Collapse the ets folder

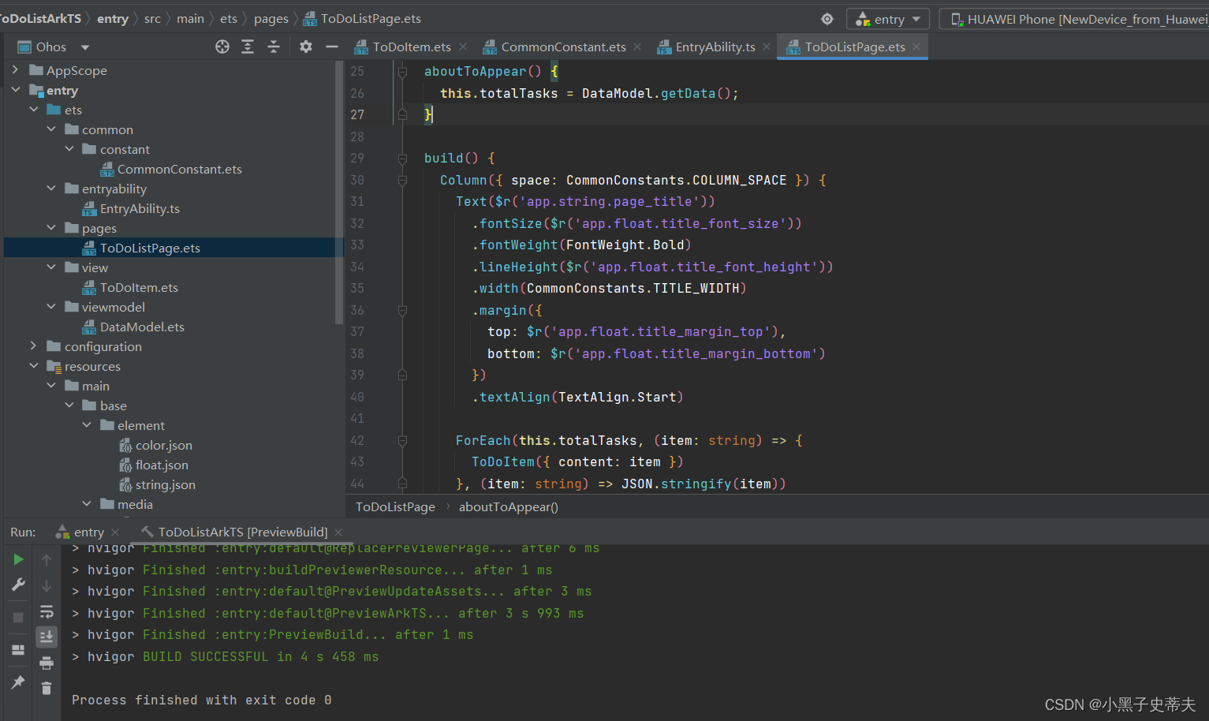click(33, 110)
